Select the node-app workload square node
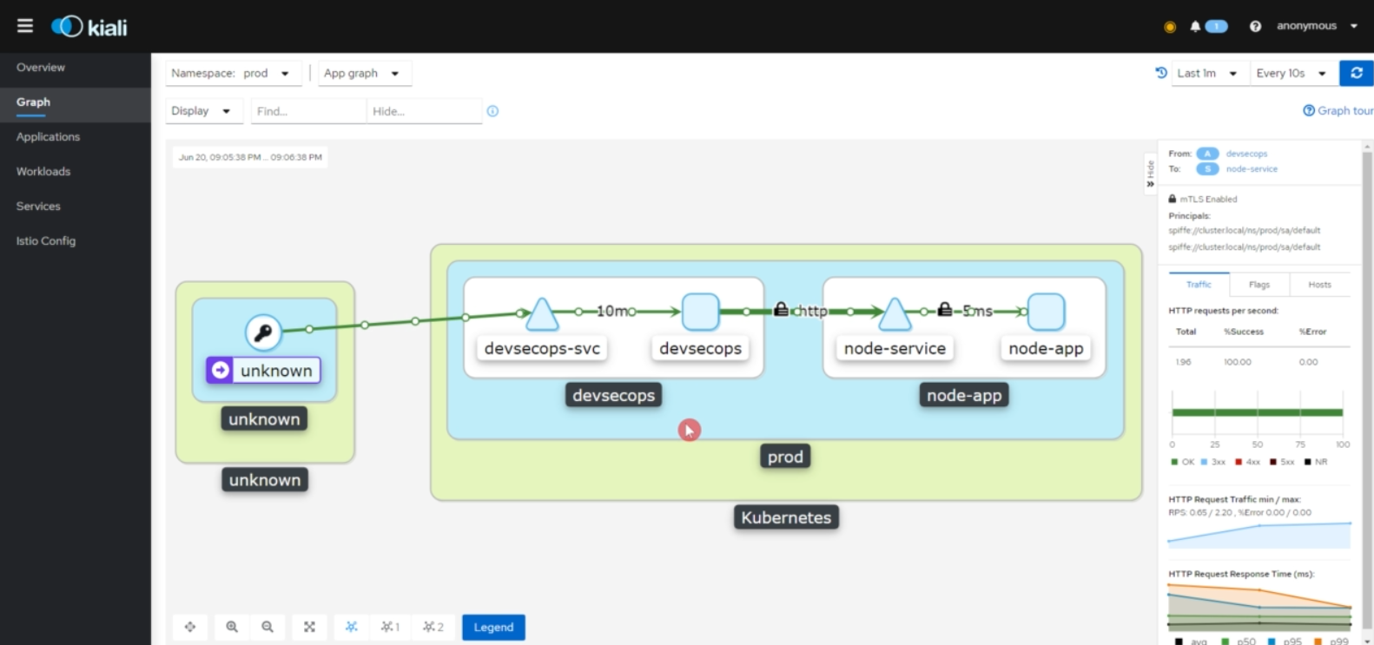This screenshot has height=645, width=1374. [1047, 313]
